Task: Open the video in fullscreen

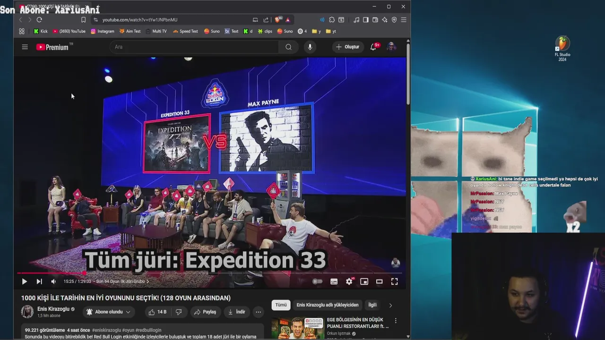Action: (x=394, y=281)
